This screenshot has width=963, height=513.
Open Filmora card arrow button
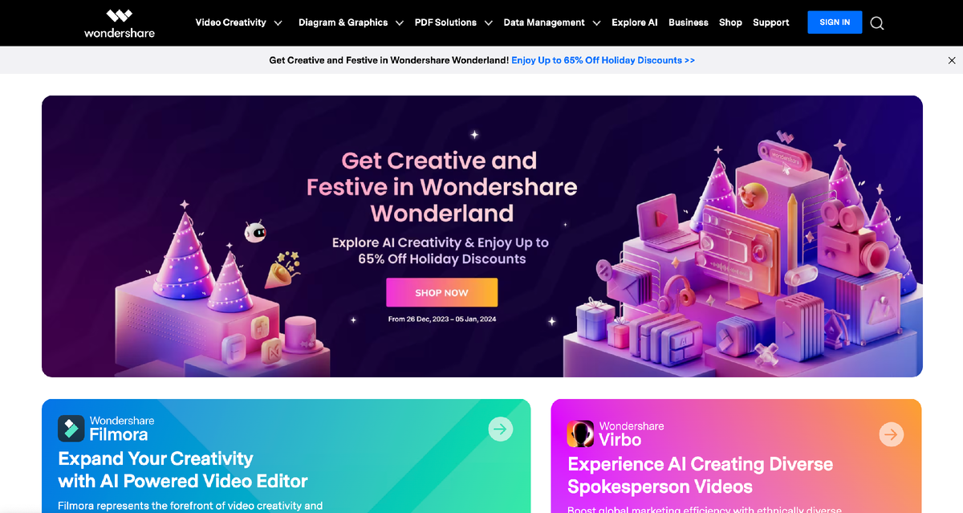[501, 430]
